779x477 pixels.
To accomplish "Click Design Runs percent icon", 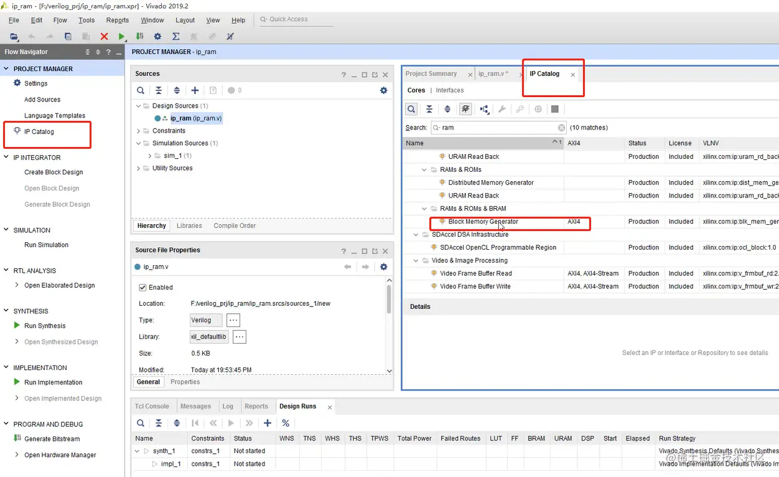I will [x=286, y=423].
